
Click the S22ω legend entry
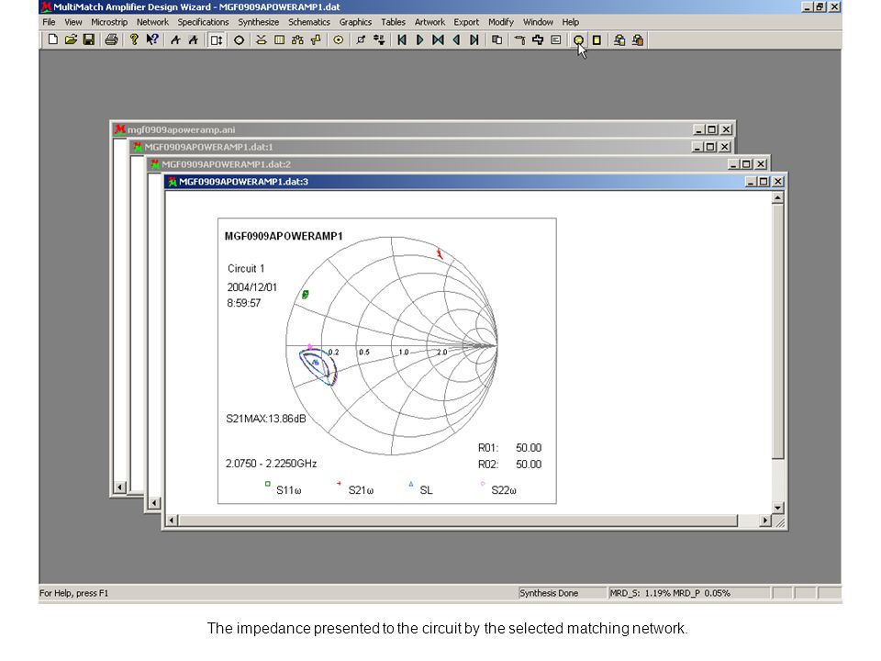click(x=497, y=488)
